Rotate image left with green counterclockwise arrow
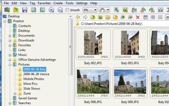Viewport: 169px width, 106px height. [x=143, y=10]
